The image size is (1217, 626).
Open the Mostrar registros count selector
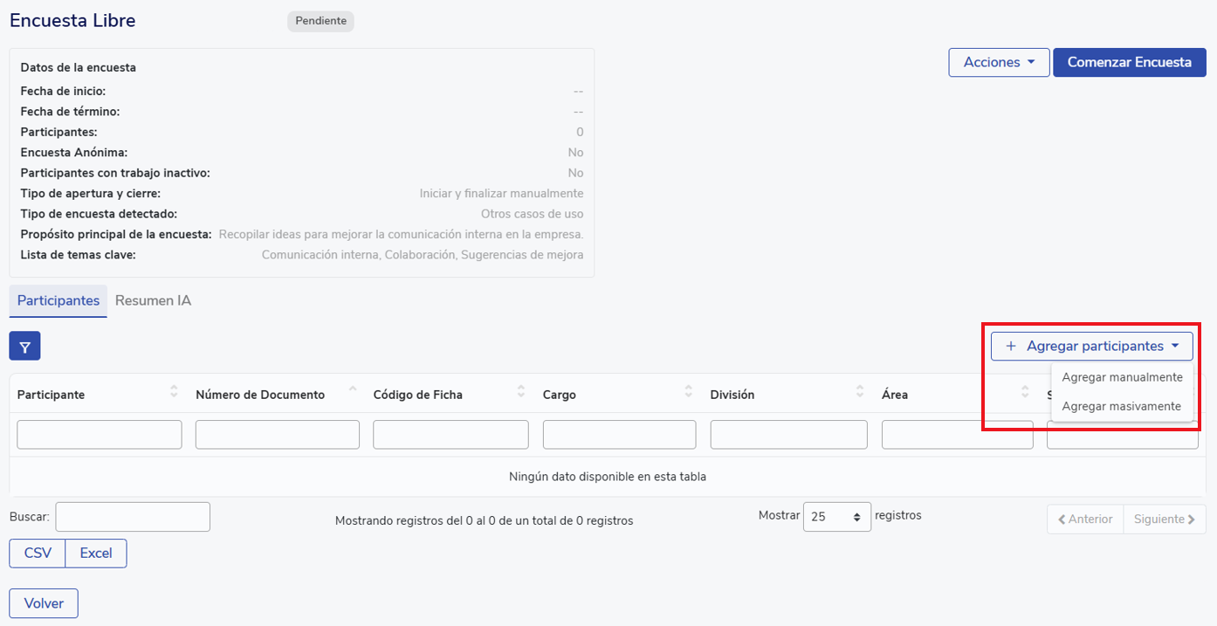pyautogui.click(x=836, y=517)
